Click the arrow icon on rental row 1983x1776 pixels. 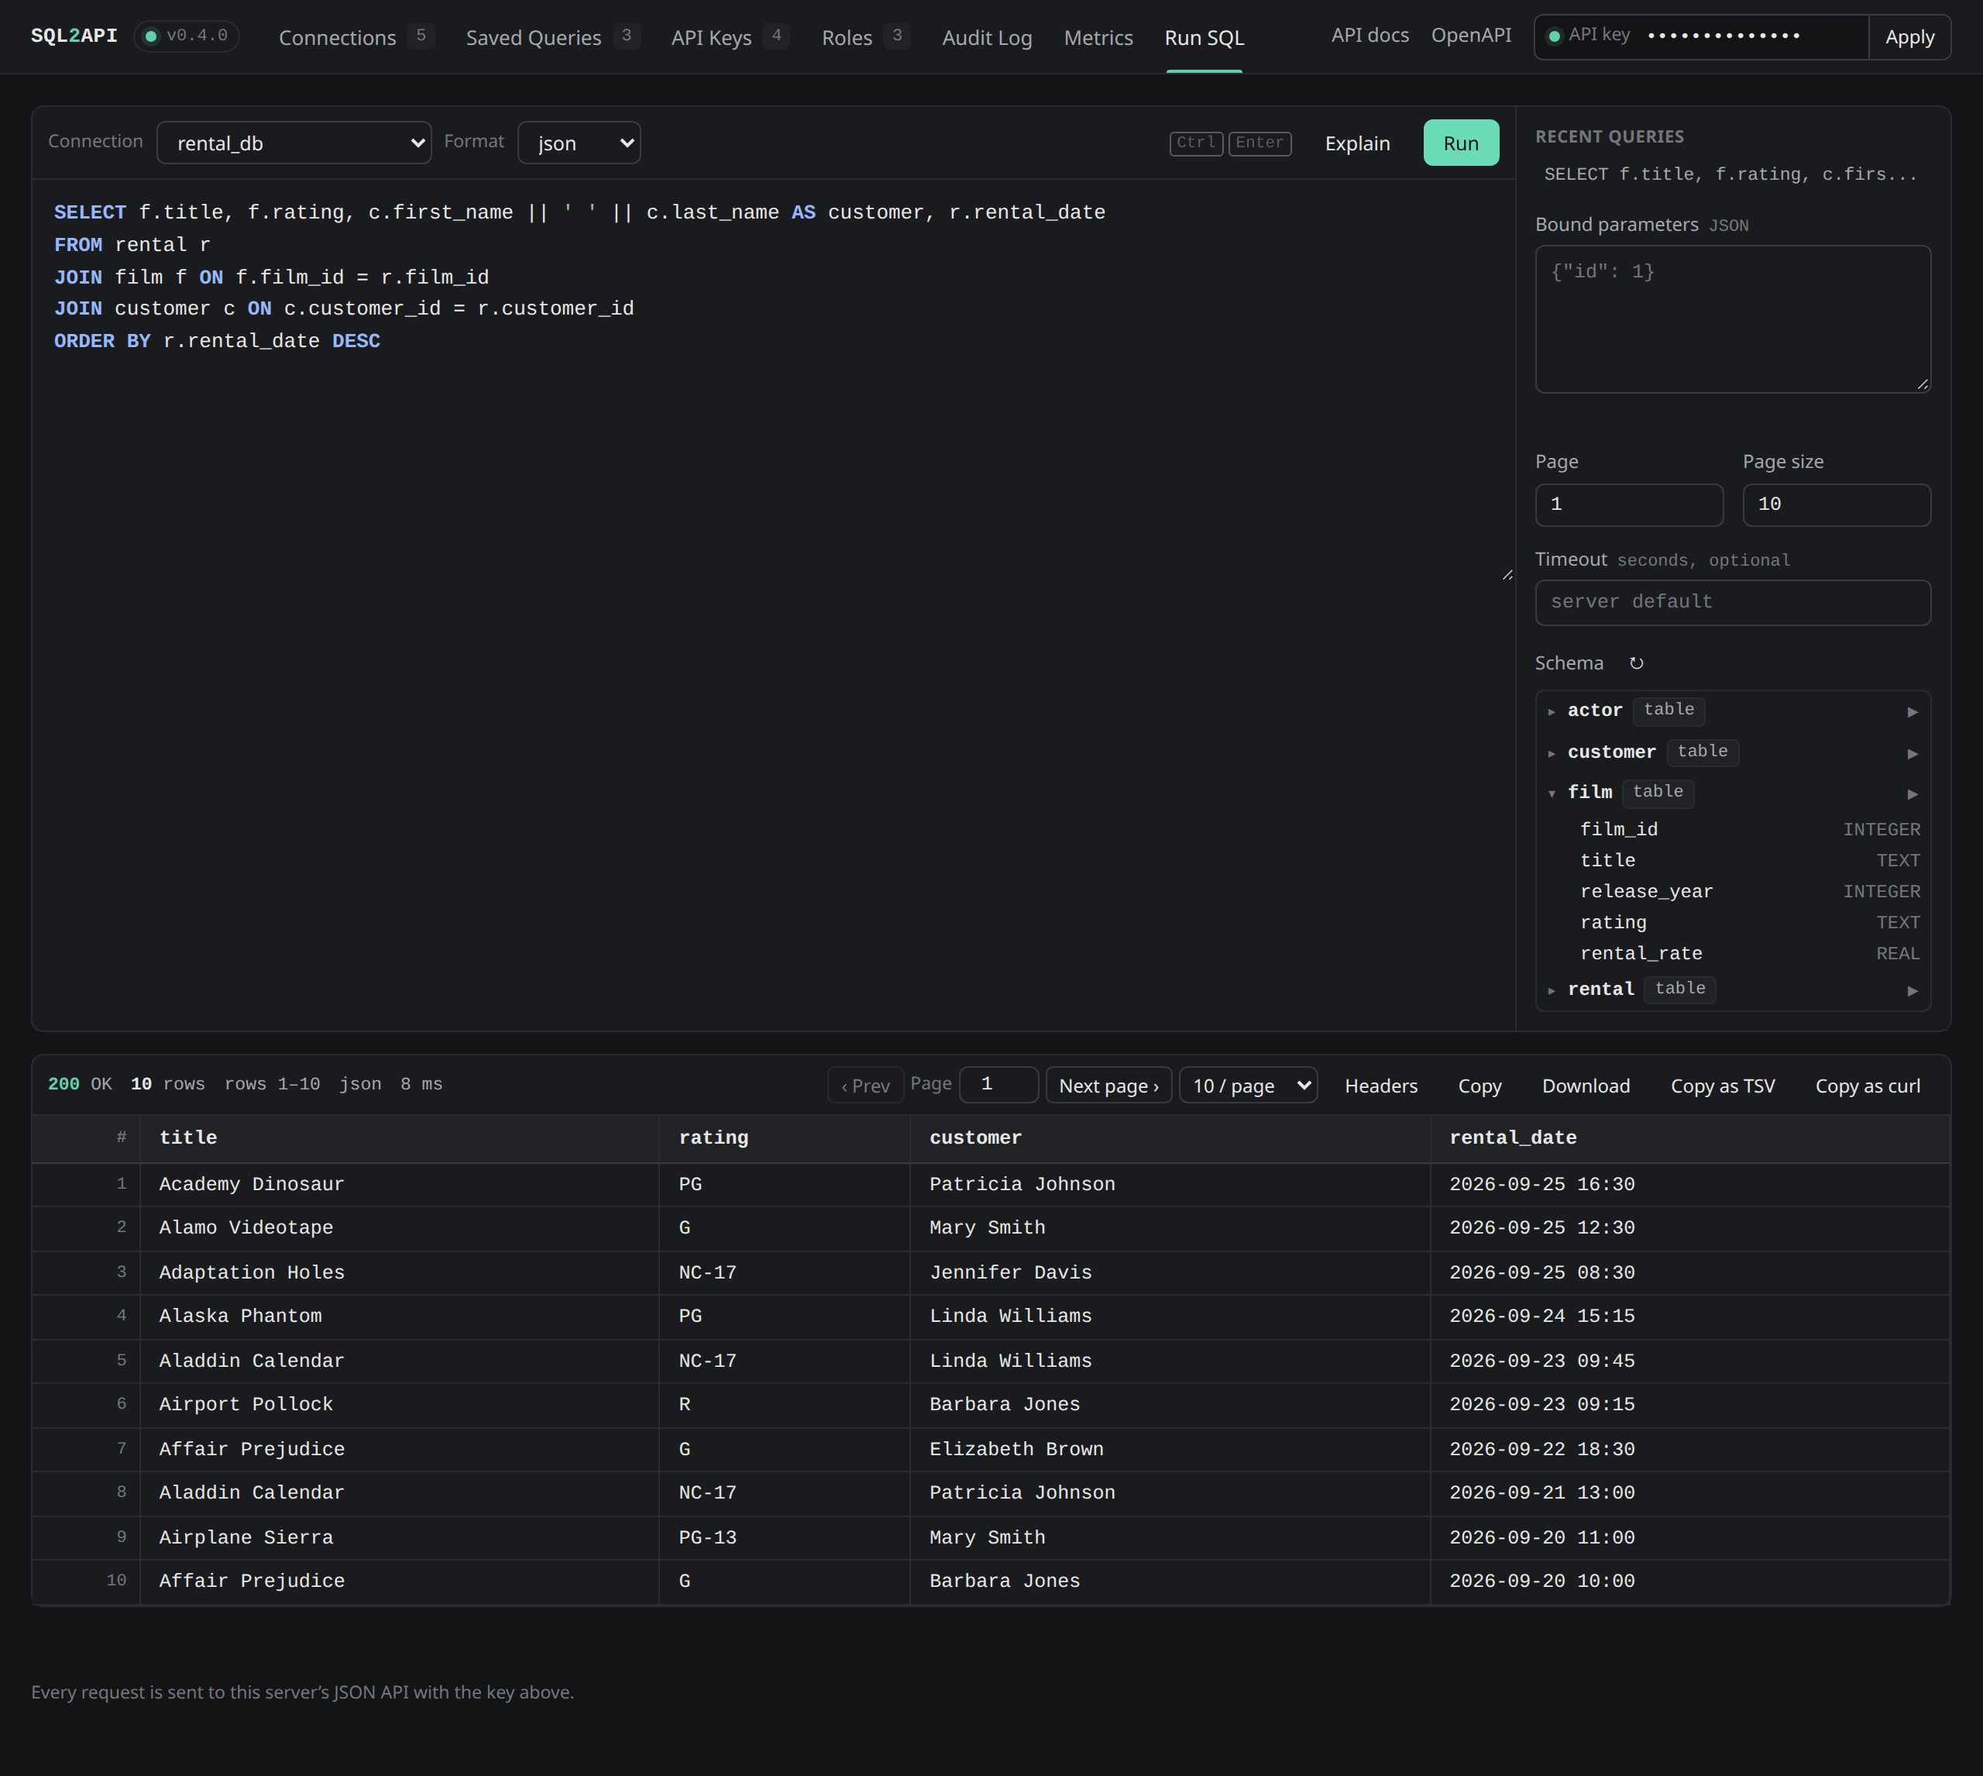[x=1912, y=990]
